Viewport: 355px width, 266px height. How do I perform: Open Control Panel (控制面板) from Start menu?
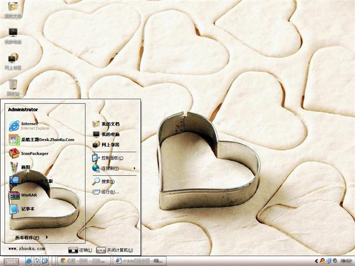point(108,157)
